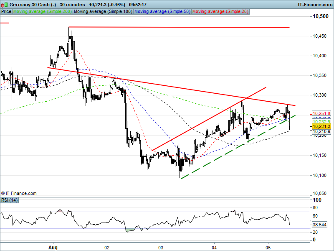Viewport: 334px width, 251px height.
Task: Click the RSI axis 80 label
Action: (x=315, y=207)
